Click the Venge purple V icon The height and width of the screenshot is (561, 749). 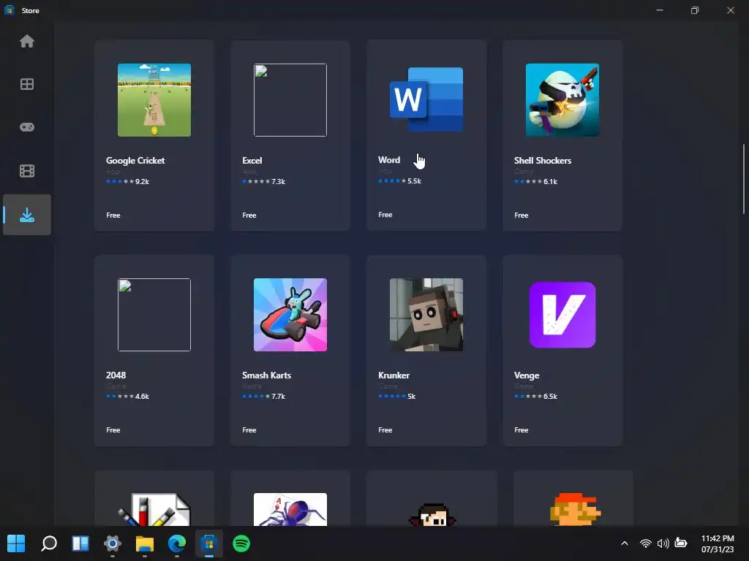tap(562, 315)
